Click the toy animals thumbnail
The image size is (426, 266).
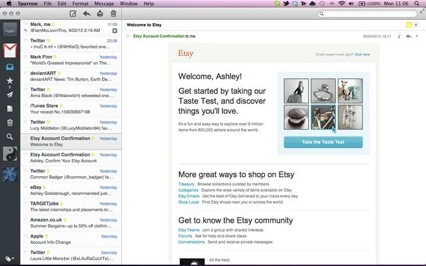coord(350,90)
